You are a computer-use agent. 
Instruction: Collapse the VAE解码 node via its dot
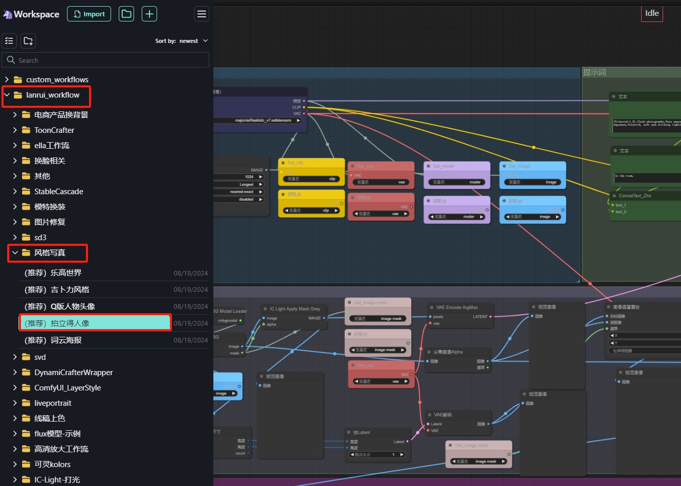tap(429, 415)
